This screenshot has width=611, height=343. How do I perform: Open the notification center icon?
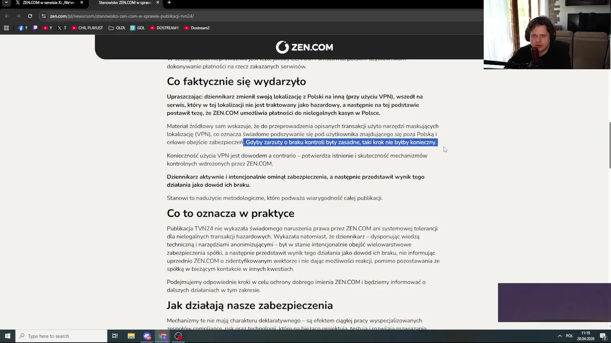603,336
